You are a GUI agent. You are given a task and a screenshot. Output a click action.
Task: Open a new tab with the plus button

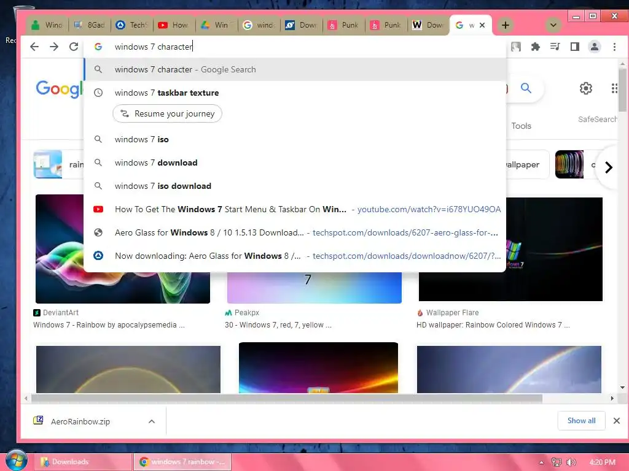coord(506,25)
